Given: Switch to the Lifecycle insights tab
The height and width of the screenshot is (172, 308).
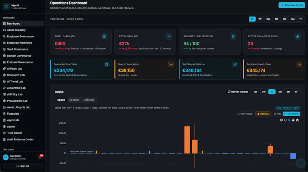Looking at the screenshot, I should tap(89, 100).
